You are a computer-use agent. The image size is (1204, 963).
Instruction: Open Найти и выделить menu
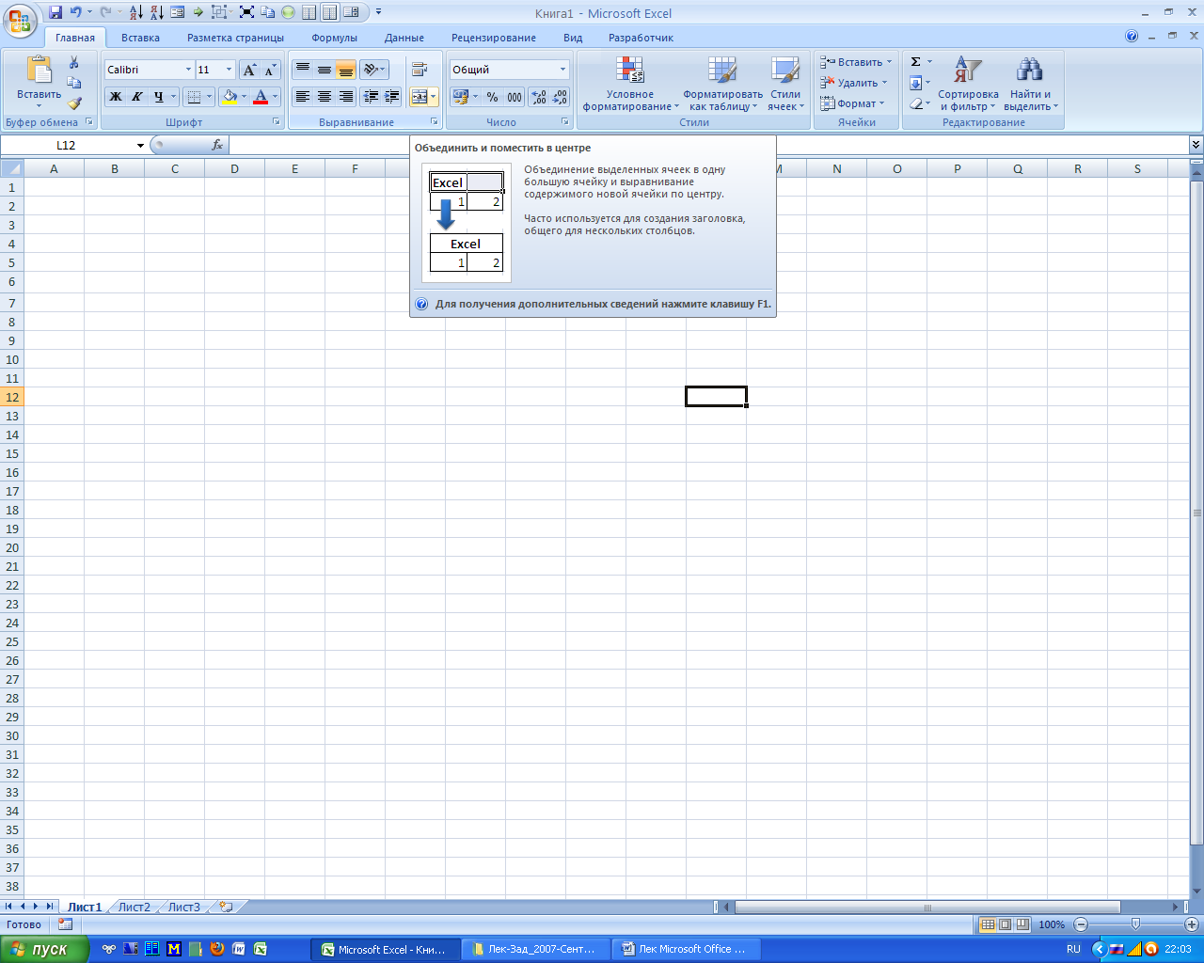[x=1030, y=84]
